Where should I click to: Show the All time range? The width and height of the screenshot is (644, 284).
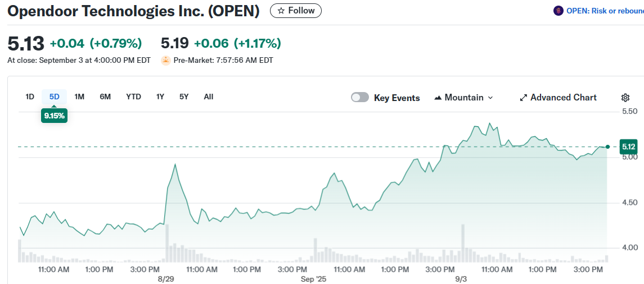pyautogui.click(x=209, y=97)
